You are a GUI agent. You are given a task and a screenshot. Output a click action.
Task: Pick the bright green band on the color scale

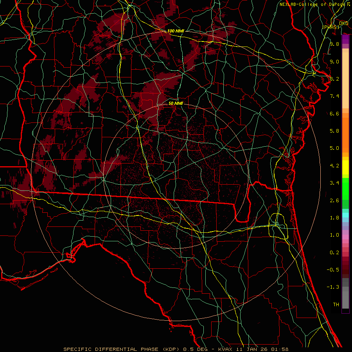345,189
